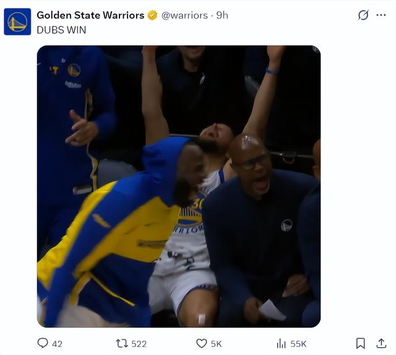Screen dimensions: 396x355
Task: Click the @warriors handle
Action: point(184,15)
